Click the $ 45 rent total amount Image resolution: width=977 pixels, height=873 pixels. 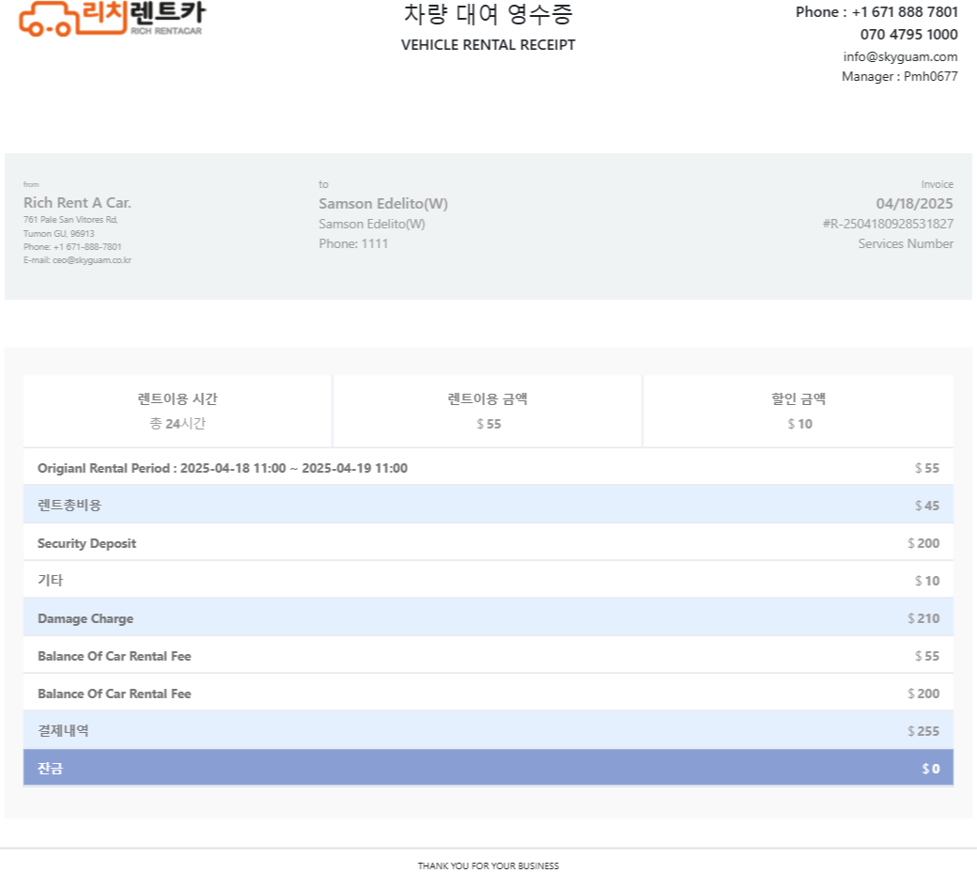926,506
